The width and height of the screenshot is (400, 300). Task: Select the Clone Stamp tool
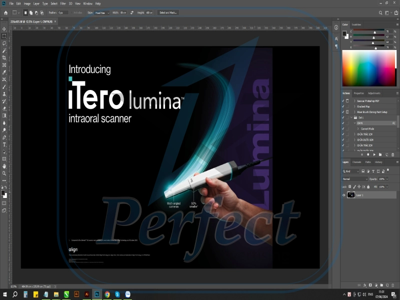pos(4,94)
